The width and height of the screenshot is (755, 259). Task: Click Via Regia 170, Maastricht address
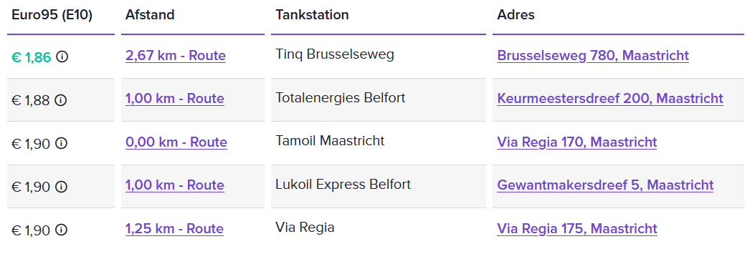pyautogui.click(x=577, y=142)
